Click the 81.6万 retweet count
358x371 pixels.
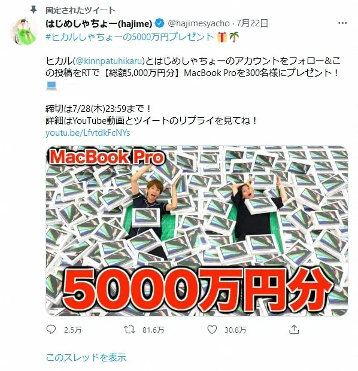click(x=153, y=330)
